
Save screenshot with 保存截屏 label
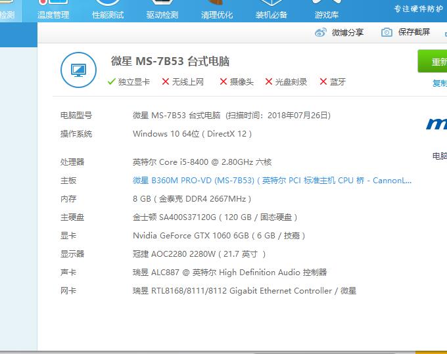414,32
